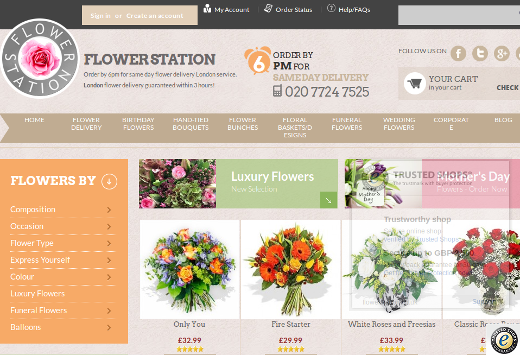Click the £29.99 price
This screenshot has height=355, width=520.
coord(290,340)
